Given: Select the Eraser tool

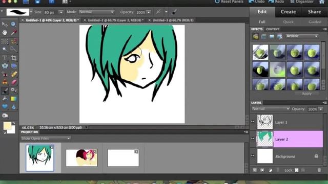Looking at the screenshot, I should 13,82.
